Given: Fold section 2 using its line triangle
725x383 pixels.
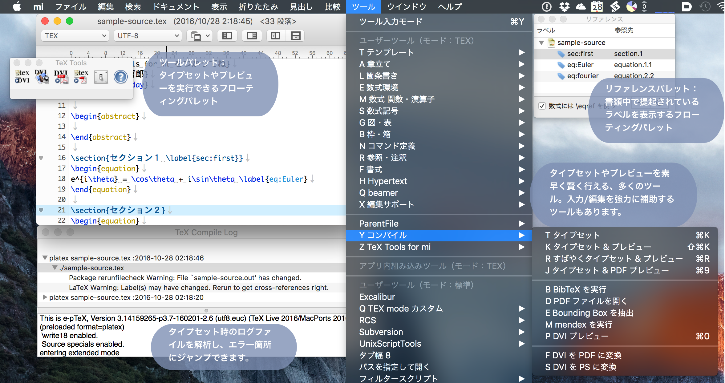Looking at the screenshot, I should (x=41, y=210).
